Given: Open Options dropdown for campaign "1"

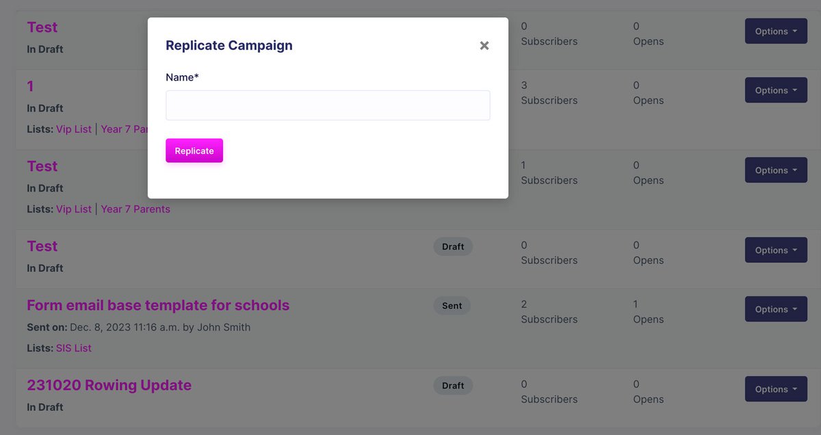Looking at the screenshot, I should coord(776,90).
